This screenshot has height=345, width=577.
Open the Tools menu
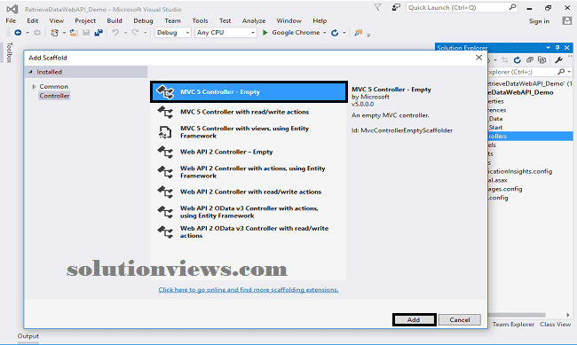200,21
